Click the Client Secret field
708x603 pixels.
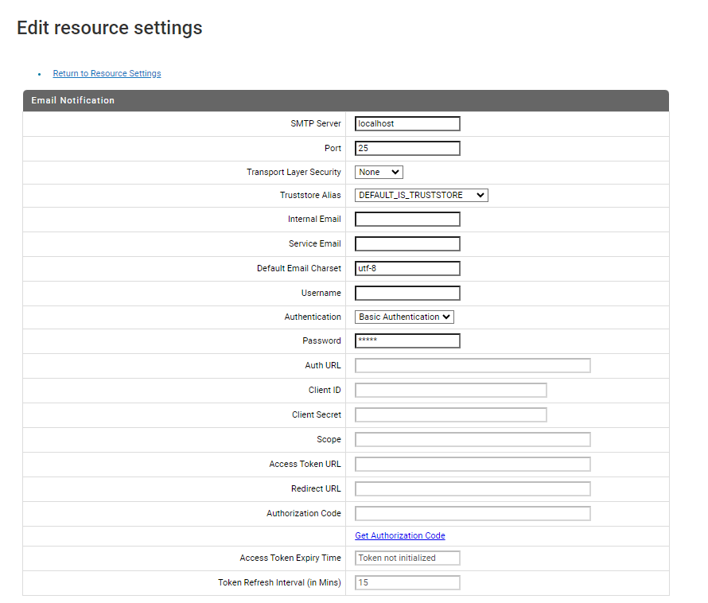[450, 414]
